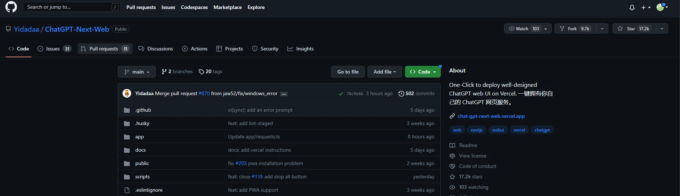Viewport: 680px width, 196px height.
Task: Open Issues in top navigation
Action: coord(168,7)
